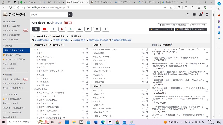
Task: Click the ラッコキーワード logo
Action: pyautogui.click(x=14, y=14)
